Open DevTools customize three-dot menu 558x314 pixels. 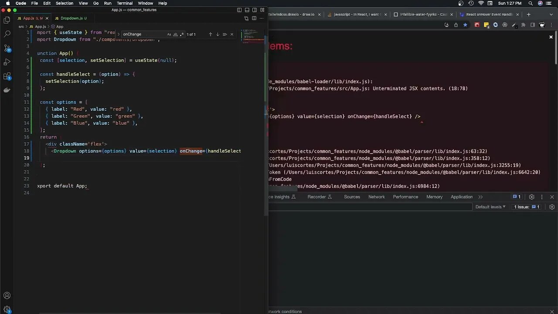tap(542, 197)
